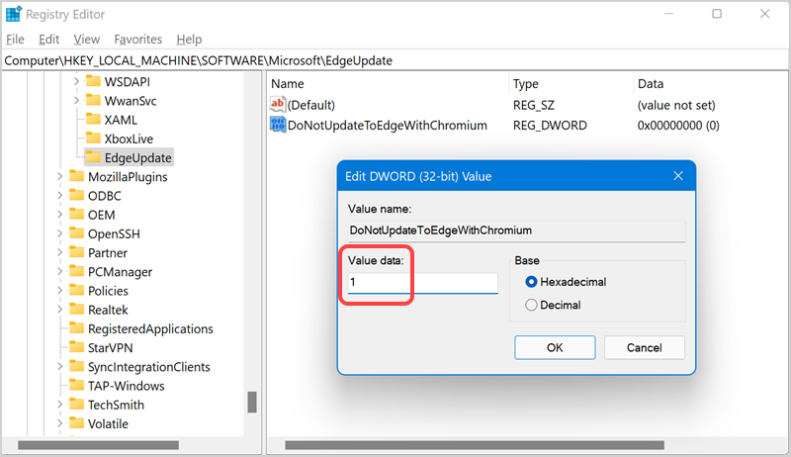The width and height of the screenshot is (791, 457).
Task: Click the Policies folder icon
Action: tap(76, 291)
